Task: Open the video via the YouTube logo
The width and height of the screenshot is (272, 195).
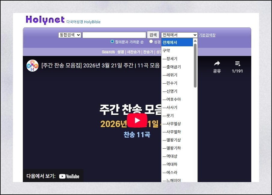Action: click(x=69, y=176)
